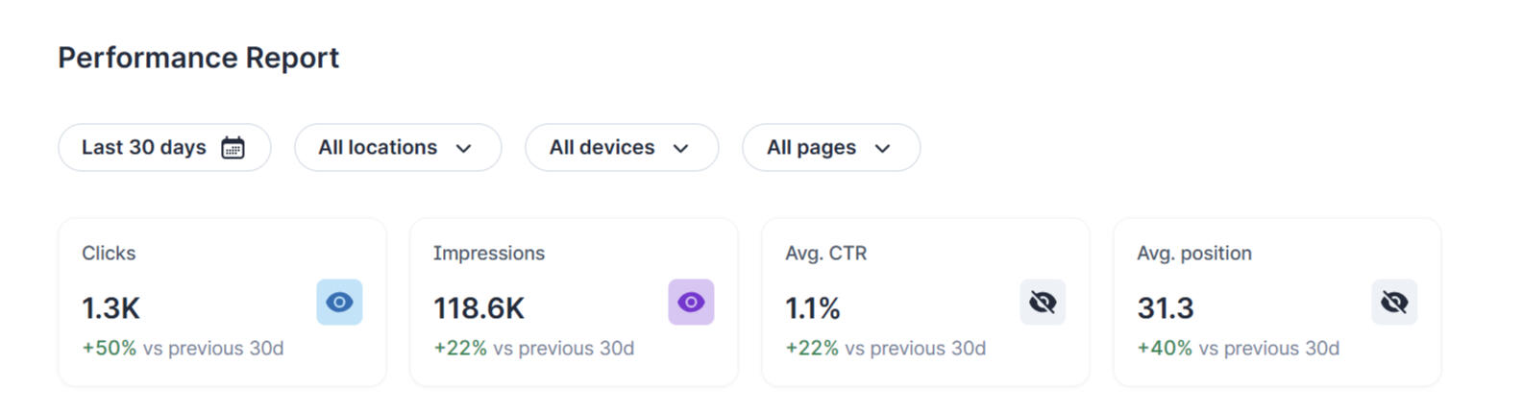
Task: Hide the Clicks metric with eye icon
Action: click(339, 303)
